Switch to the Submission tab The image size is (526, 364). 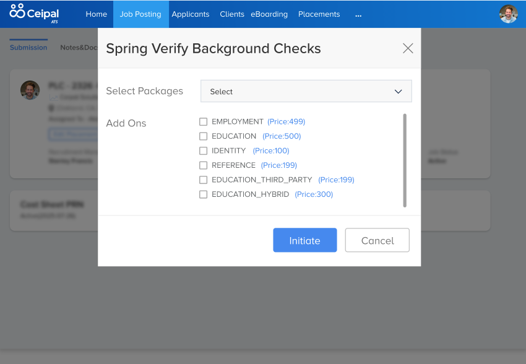click(x=28, y=47)
